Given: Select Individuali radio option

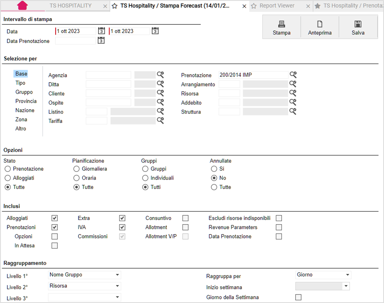Looking at the screenshot, I should point(145,178).
